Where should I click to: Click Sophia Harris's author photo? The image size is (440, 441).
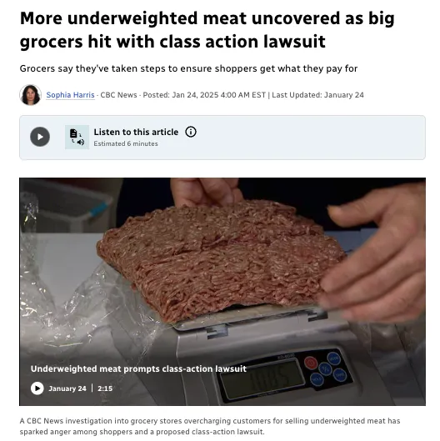[x=30, y=95]
